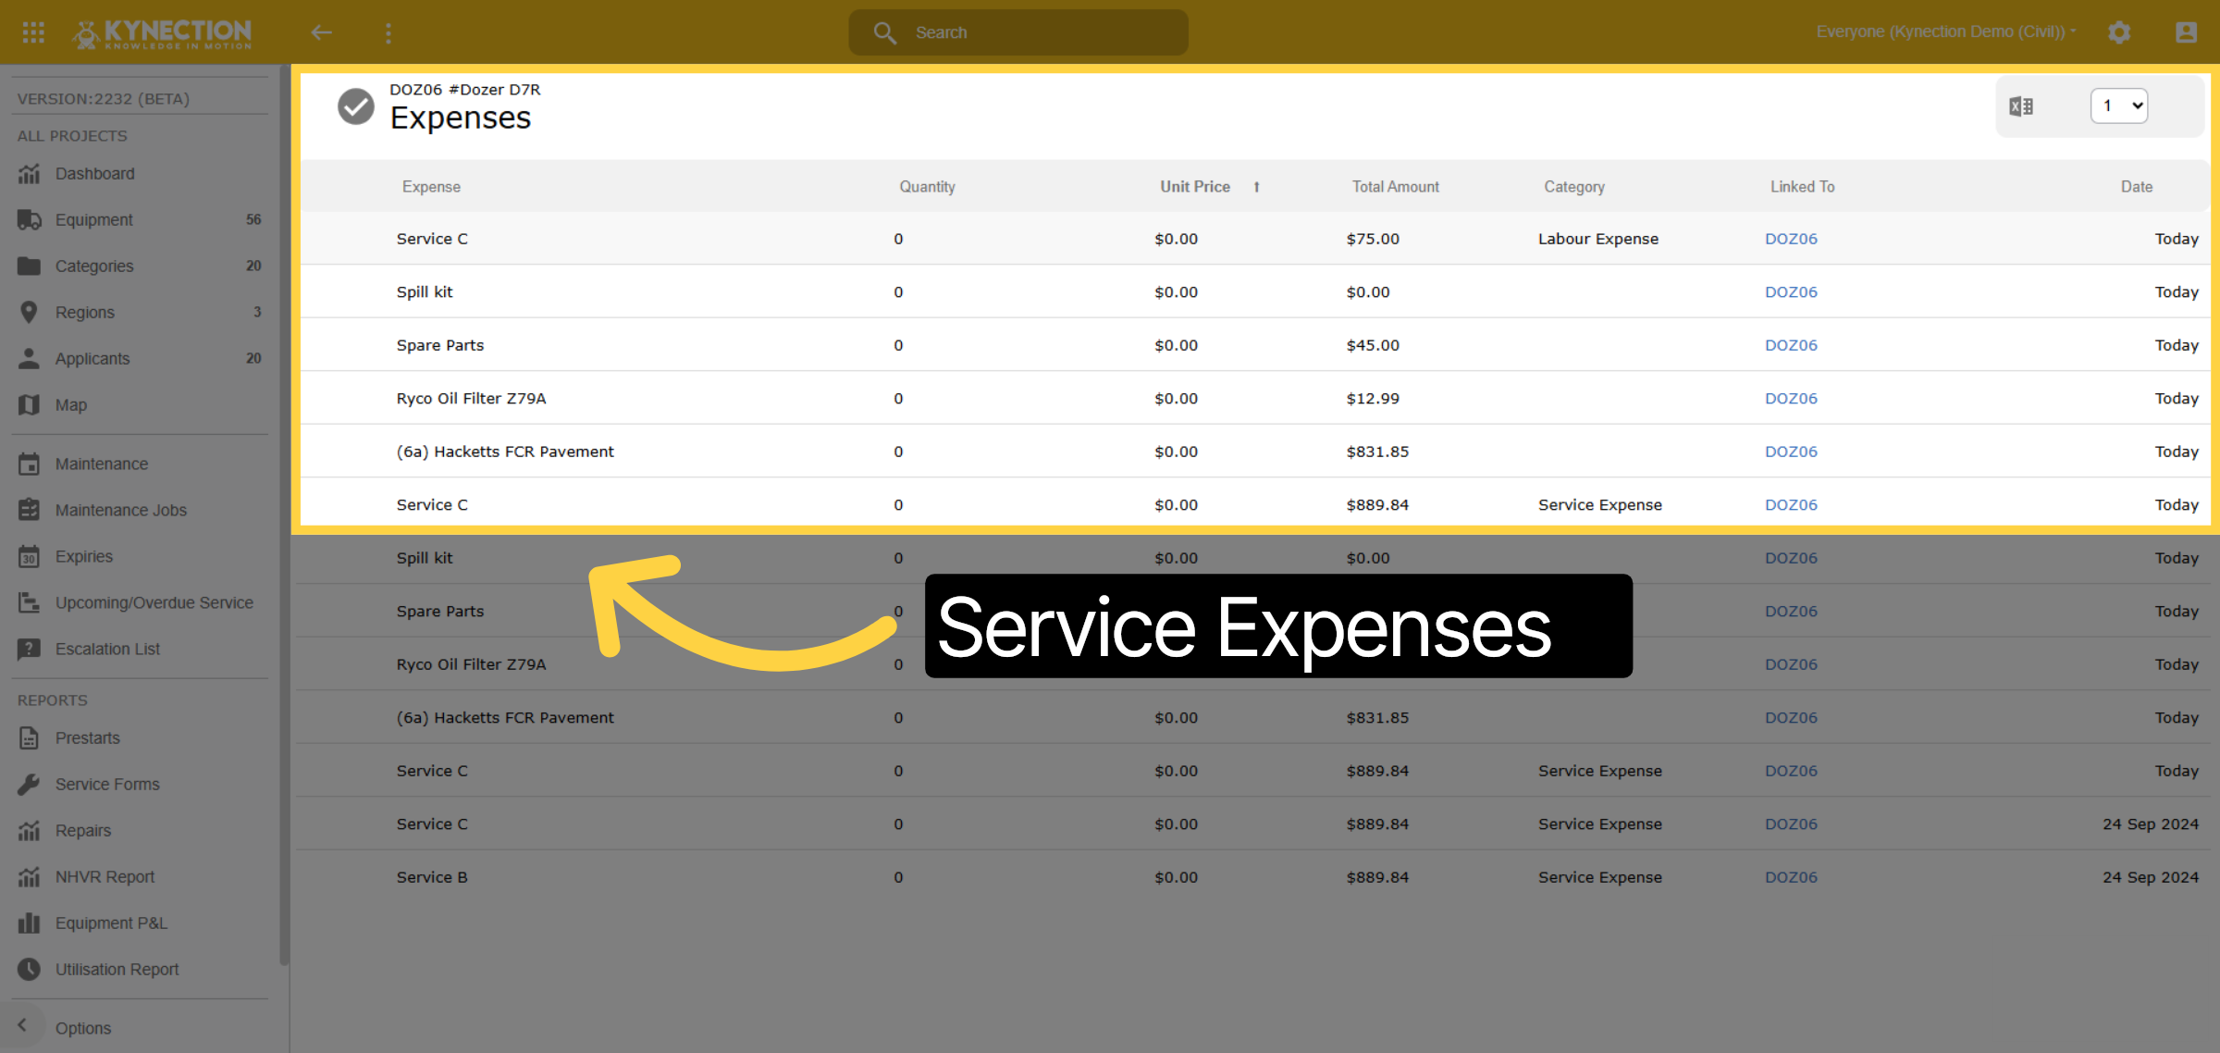The image size is (2220, 1053).
Task: Click the Regions pin icon
Action: [30, 313]
